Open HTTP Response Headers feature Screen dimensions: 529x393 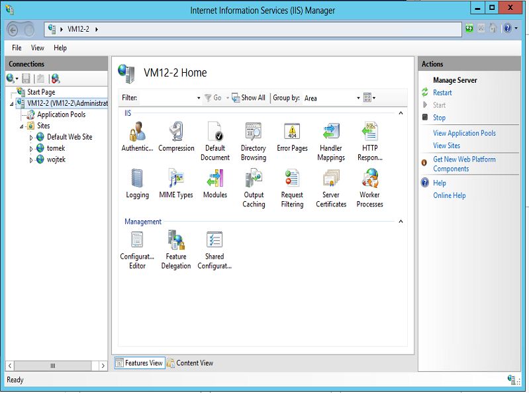pos(369,141)
